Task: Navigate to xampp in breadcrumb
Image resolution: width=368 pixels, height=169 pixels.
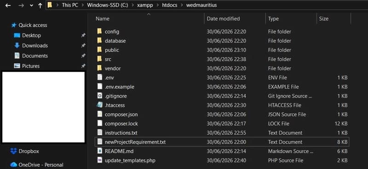Action: click(145, 5)
